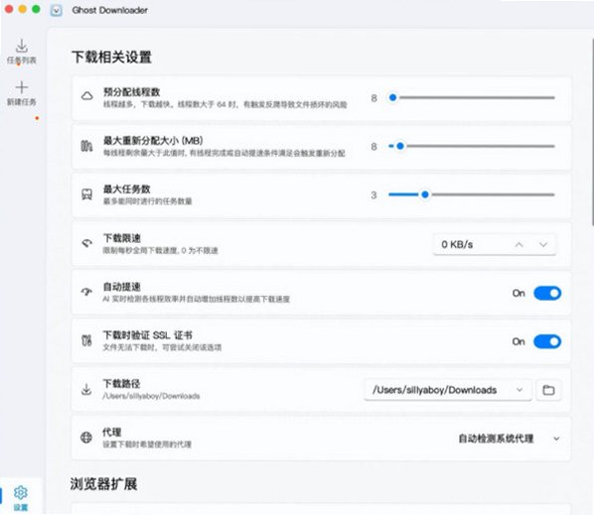This screenshot has width=594, height=515.
Task: Click the 0 KB/s speed limit field
Action: pos(494,245)
